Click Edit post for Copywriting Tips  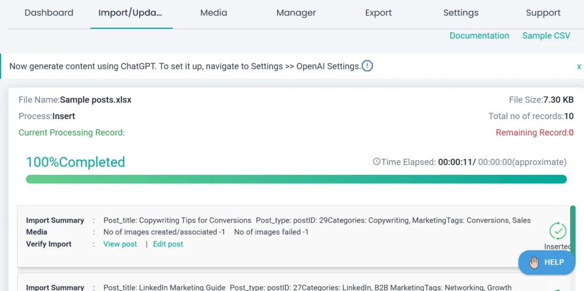tap(168, 244)
